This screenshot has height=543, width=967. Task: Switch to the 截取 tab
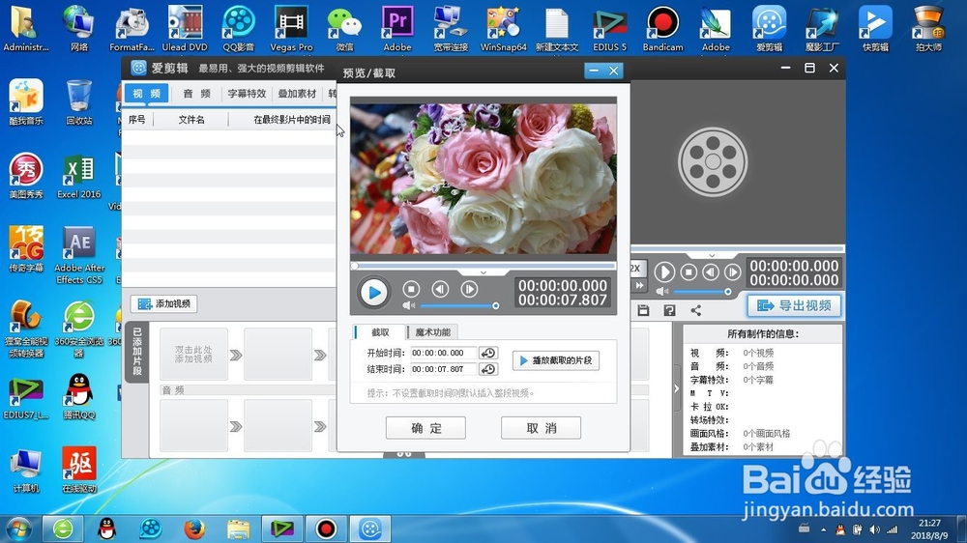click(380, 332)
